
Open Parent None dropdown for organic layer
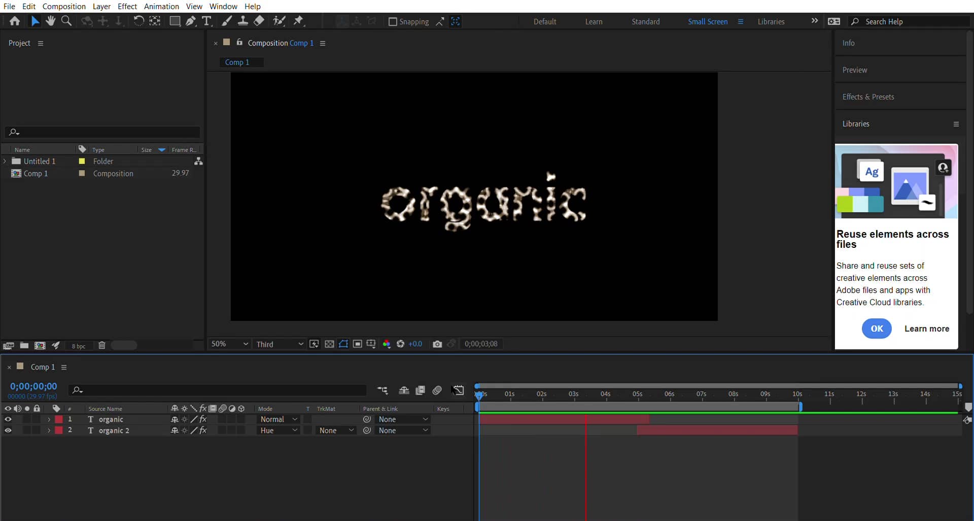[403, 420]
